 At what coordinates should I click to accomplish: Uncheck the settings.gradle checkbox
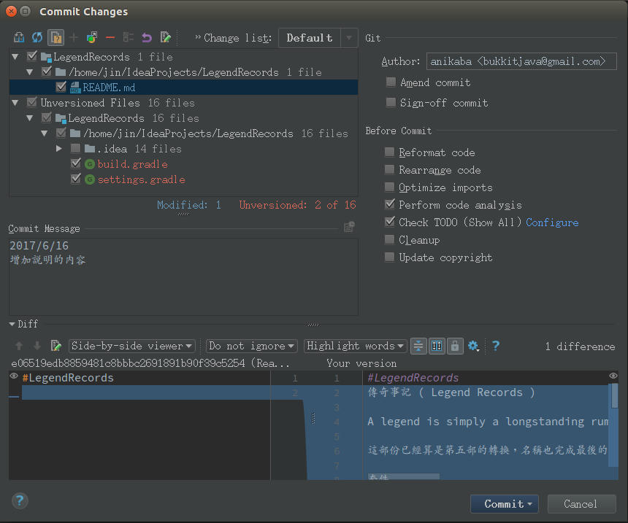point(76,179)
